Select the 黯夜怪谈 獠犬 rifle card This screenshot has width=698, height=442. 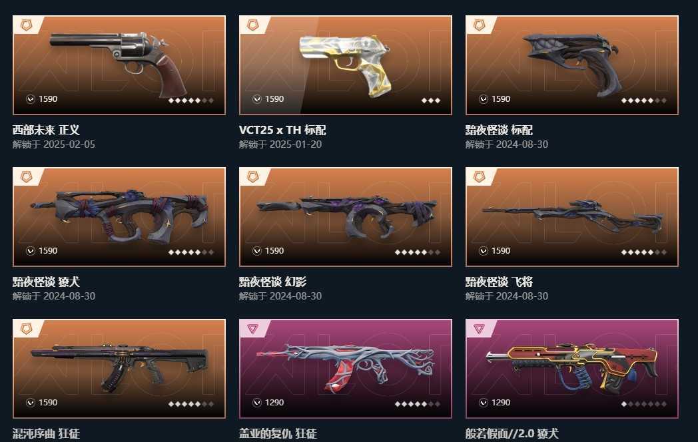coord(119,217)
